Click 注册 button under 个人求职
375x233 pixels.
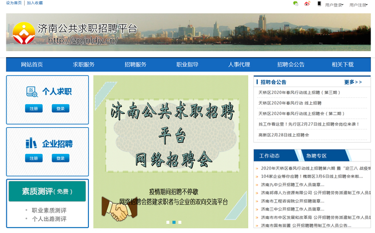(x=34, y=108)
